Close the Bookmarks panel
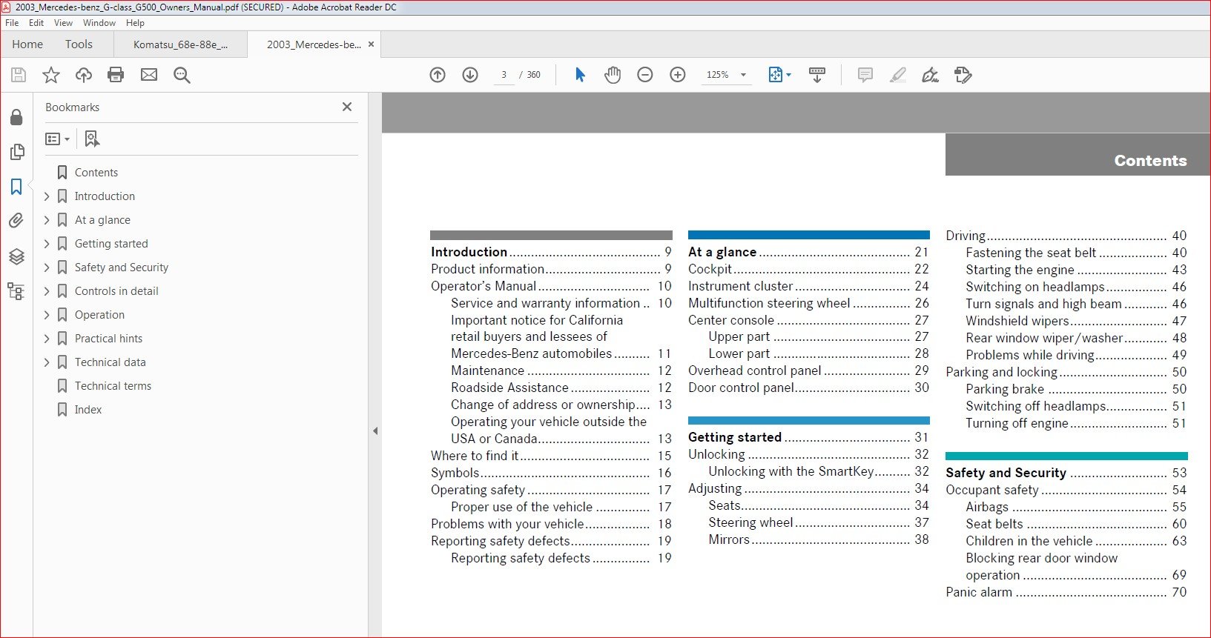Image resolution: width=1211 pixels, height=638 pixels. point(347,107)
